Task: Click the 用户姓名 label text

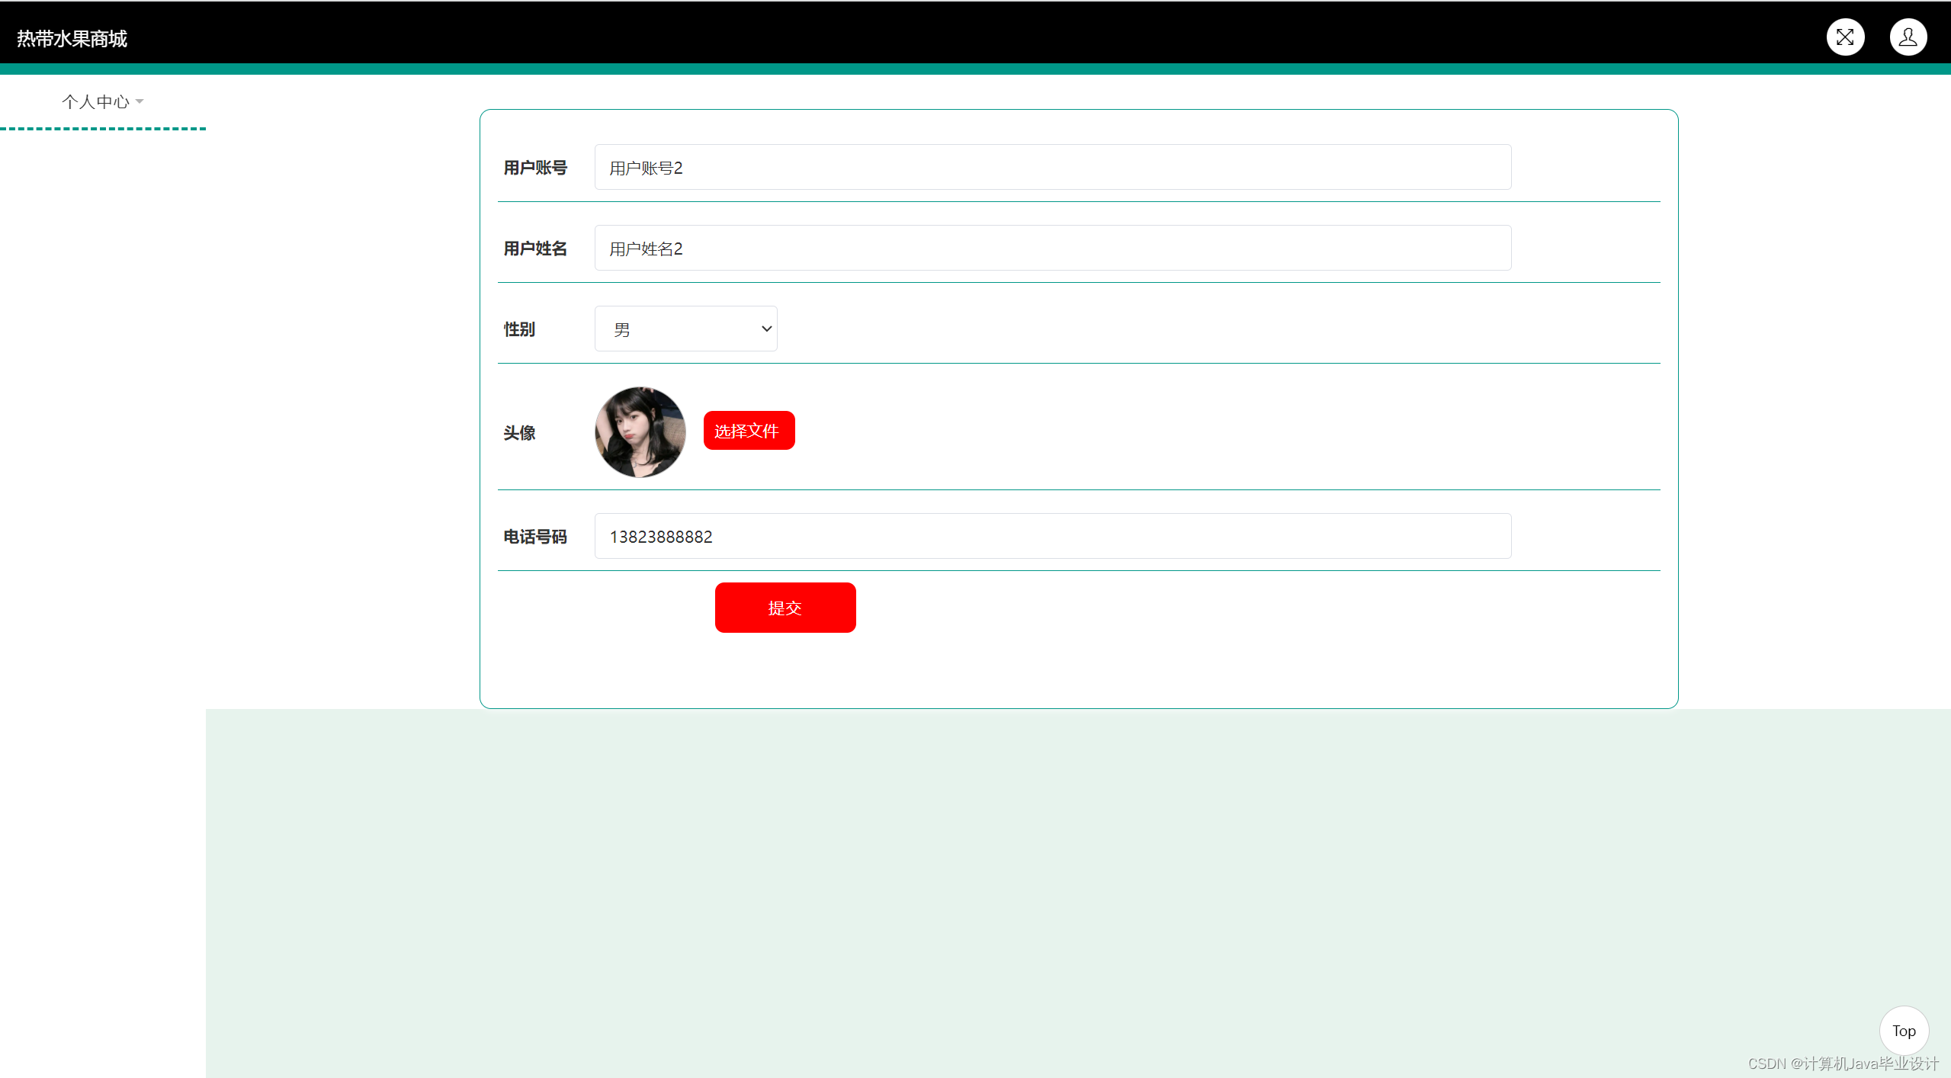Action: pos(534,249)
